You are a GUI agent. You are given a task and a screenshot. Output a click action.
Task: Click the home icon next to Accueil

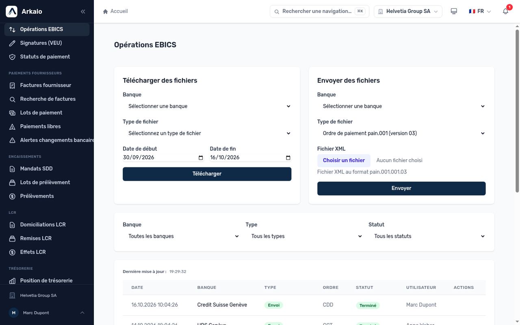[106, 11]
